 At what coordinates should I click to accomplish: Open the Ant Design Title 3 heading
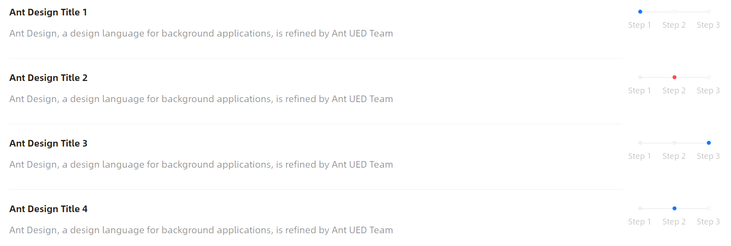48,143
